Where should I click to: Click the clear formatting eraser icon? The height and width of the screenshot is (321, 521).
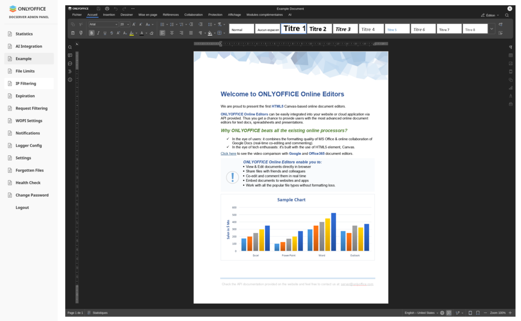coord(151,33)
